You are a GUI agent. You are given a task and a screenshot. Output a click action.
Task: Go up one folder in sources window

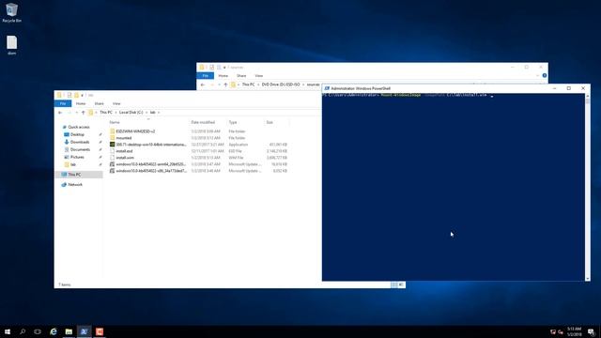tap(225, 84)
